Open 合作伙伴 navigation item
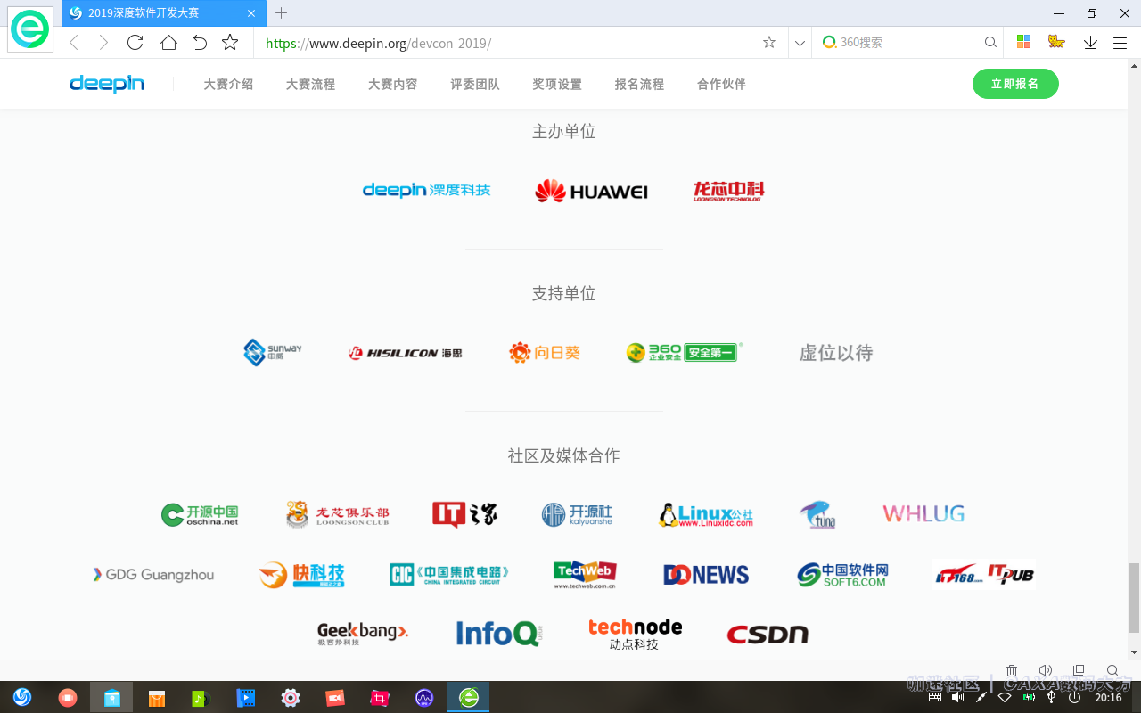 (721, 85)
